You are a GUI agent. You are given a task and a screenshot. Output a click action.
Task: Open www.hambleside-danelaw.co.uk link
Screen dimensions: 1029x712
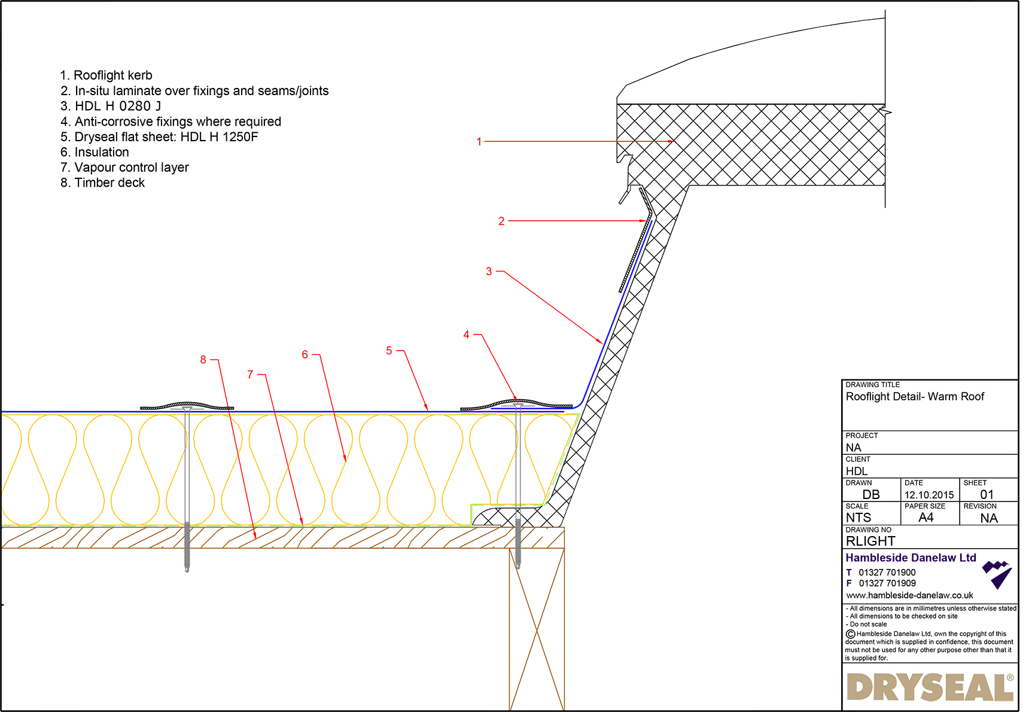coord(911,595)
